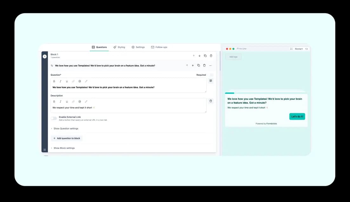Screen dimensions: 350x202
Task: Apply italic formatting in the description toolbar
Action: (61, 101)
